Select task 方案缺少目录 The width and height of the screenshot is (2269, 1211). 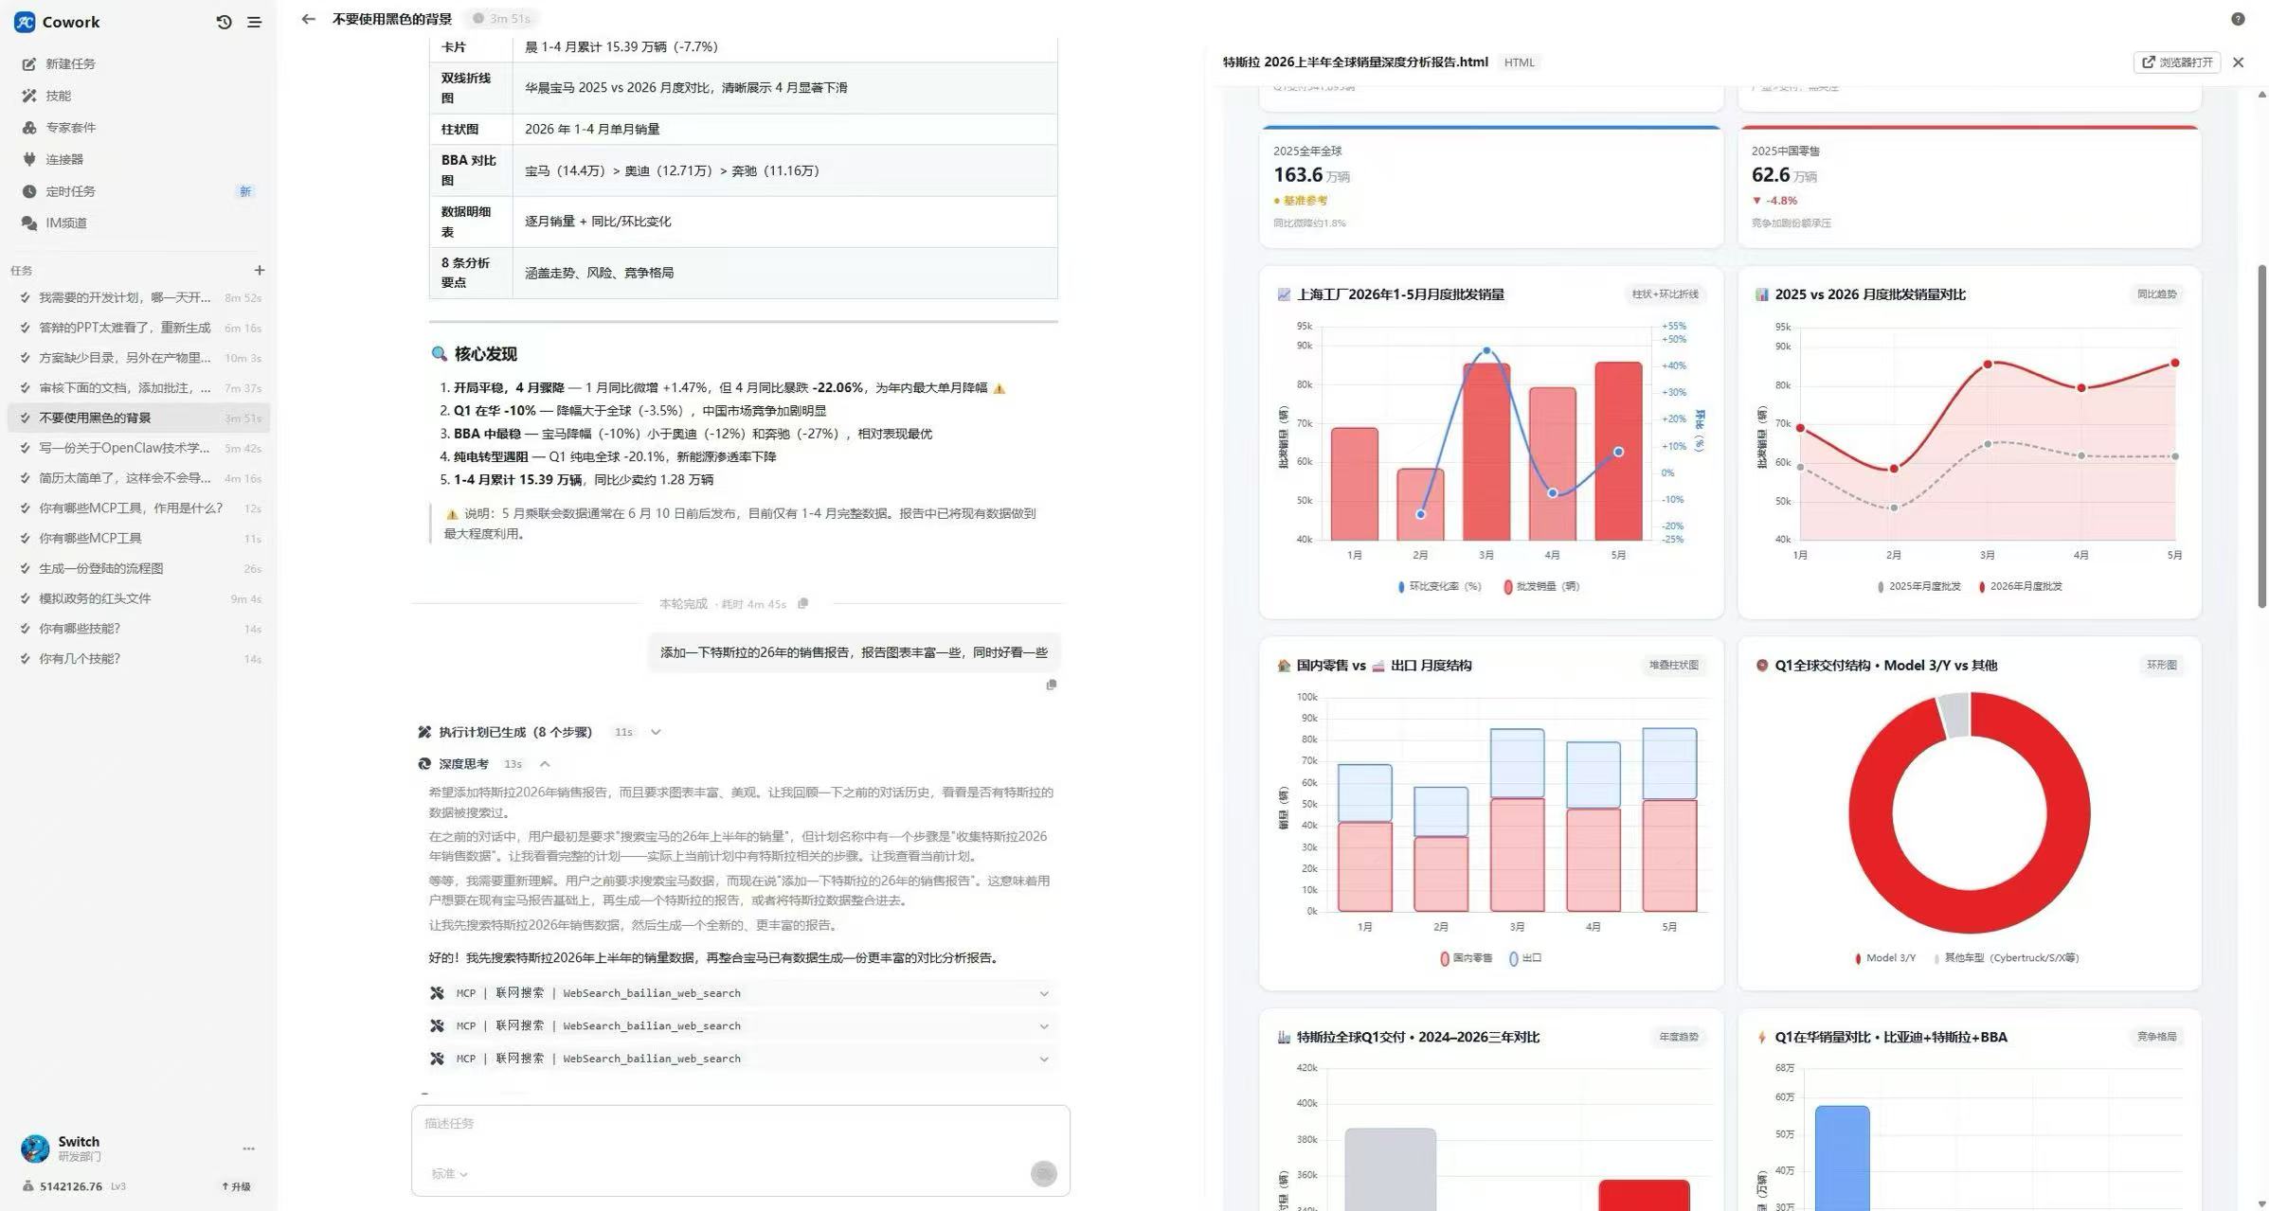coord(138,358)
